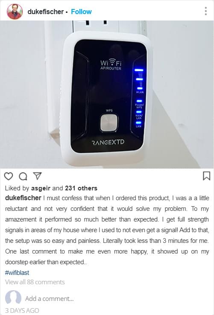Open comments via speech bubble icon
214x315 pixels.
23,176
